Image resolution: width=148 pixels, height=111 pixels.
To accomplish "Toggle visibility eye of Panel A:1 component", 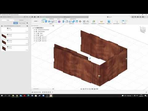I will [36, 37].
